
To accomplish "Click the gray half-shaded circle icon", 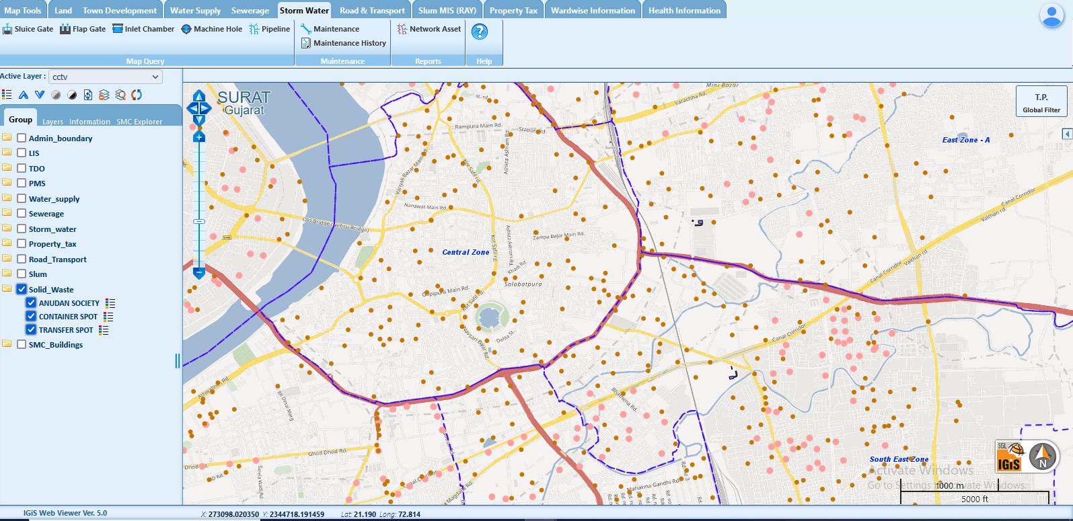I will pyautogui.click(x=56, y=95).
